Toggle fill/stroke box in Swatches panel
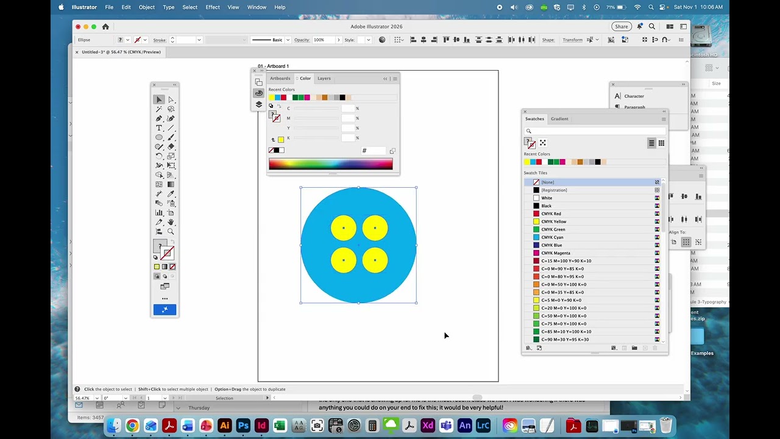Viewport: 780px width, 439px height. (x=530, y=143)
